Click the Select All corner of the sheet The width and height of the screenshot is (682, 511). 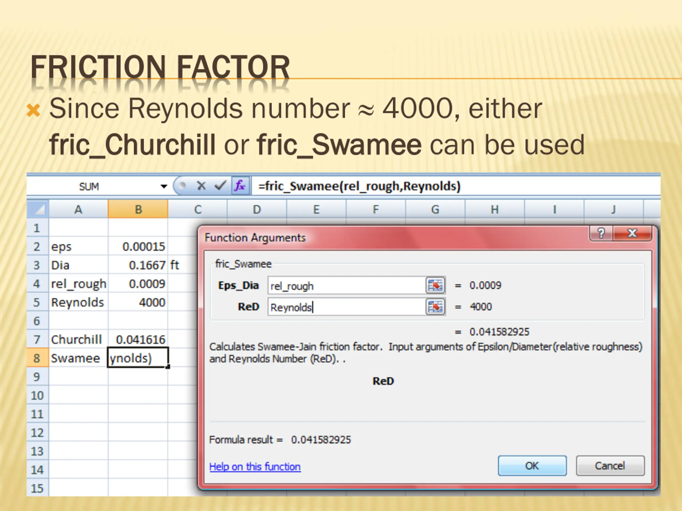(38, 209)
